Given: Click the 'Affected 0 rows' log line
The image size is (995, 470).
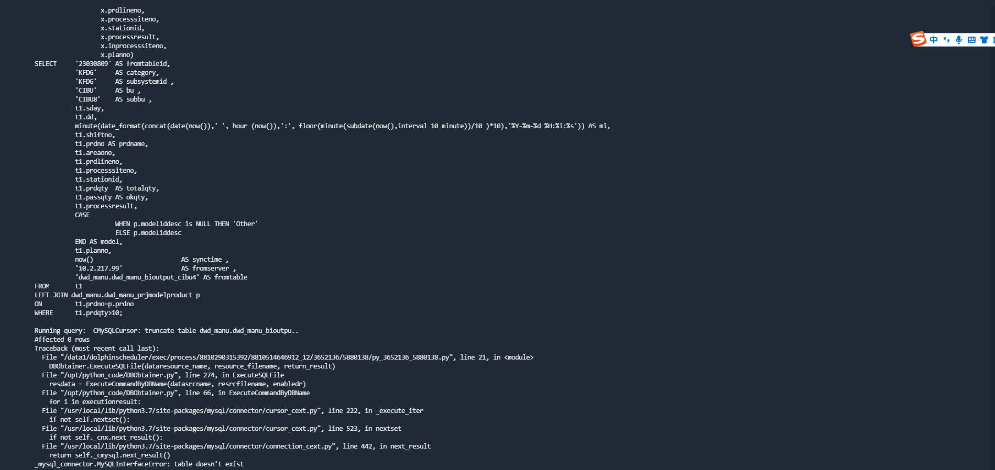Looking at the screenshot, I should point(62,340).
